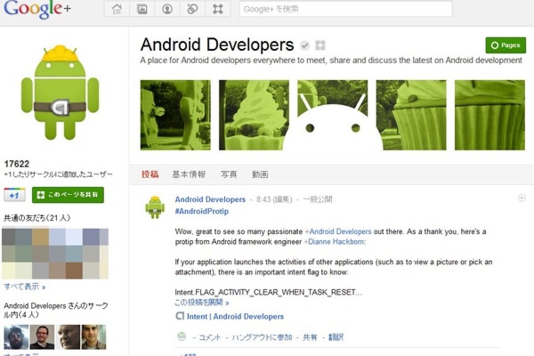Open the Circles icon in the top toolbar
Viewport: 534px width, 356px height.
click(x=192, y=9)
